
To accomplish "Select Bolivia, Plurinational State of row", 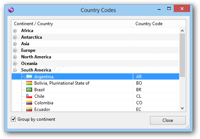I will [x=95, y=83].
